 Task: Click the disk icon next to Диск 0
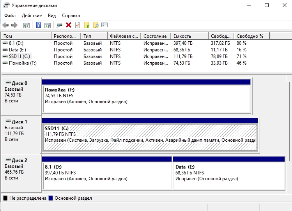pos(8,83)
